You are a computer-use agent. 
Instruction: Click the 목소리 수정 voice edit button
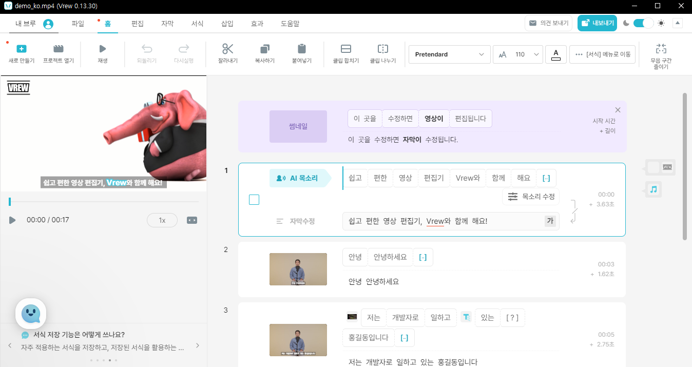531,197
